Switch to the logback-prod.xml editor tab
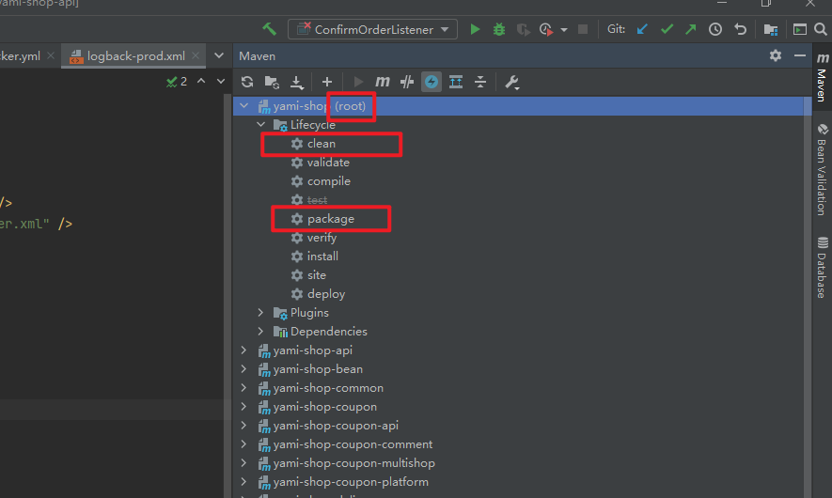Image resolution: width=832 pixels, height=498 pixels. (135, 55)
